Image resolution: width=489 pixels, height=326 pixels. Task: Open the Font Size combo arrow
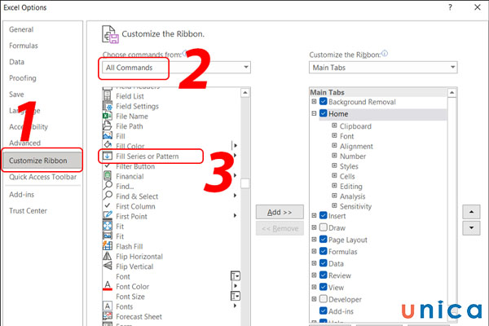pyautogui.click(x=236, y=296)
